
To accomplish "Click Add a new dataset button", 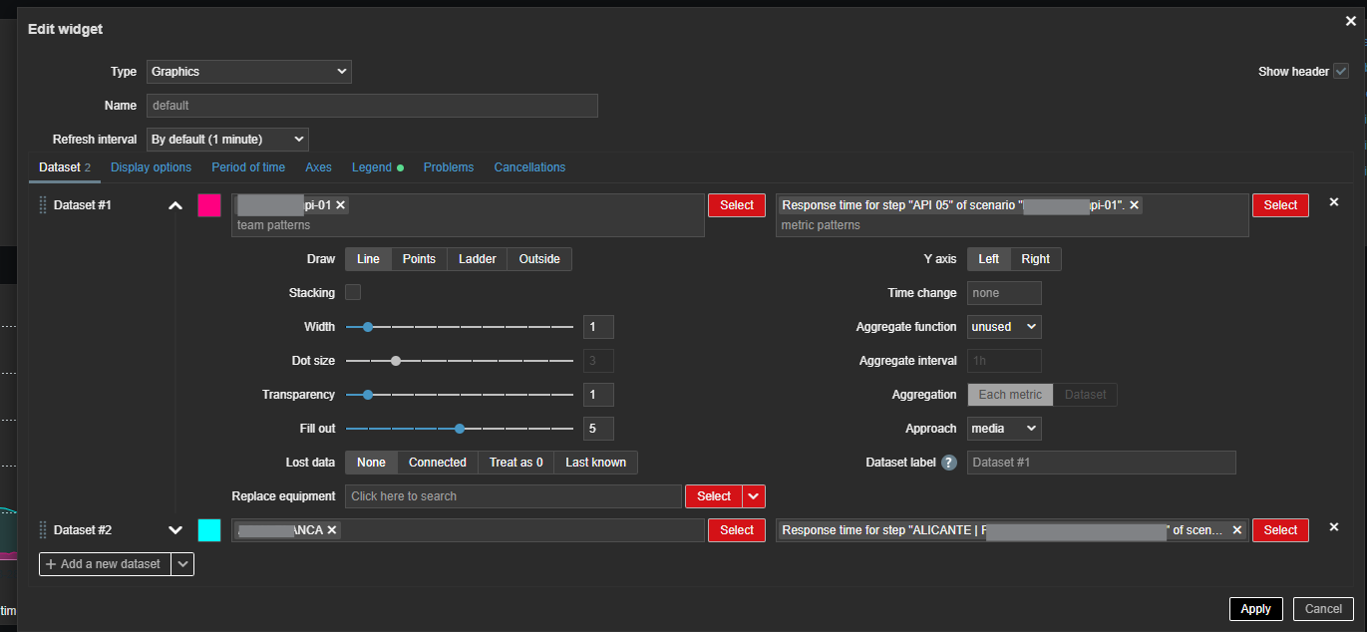I will pyautogui.click(x=105, y=564).
